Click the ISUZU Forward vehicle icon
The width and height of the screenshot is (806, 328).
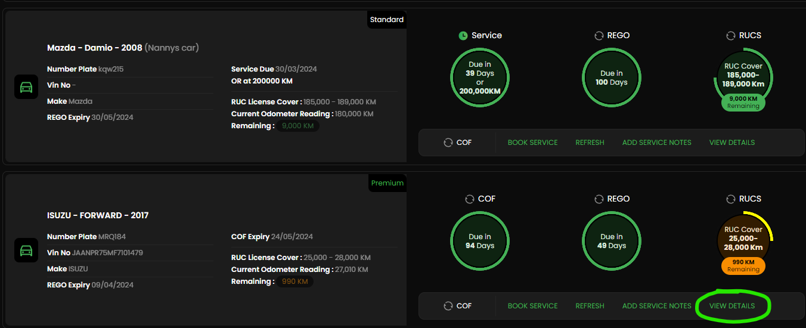pos(26,250)
